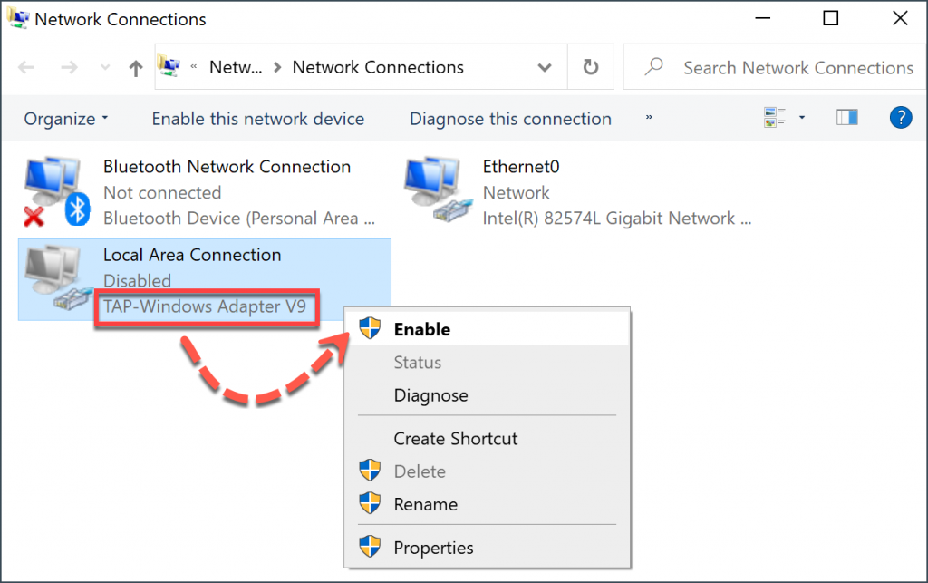Click the refresh icon in address bar
928x583 pixels.
click(x=590, y=66)
